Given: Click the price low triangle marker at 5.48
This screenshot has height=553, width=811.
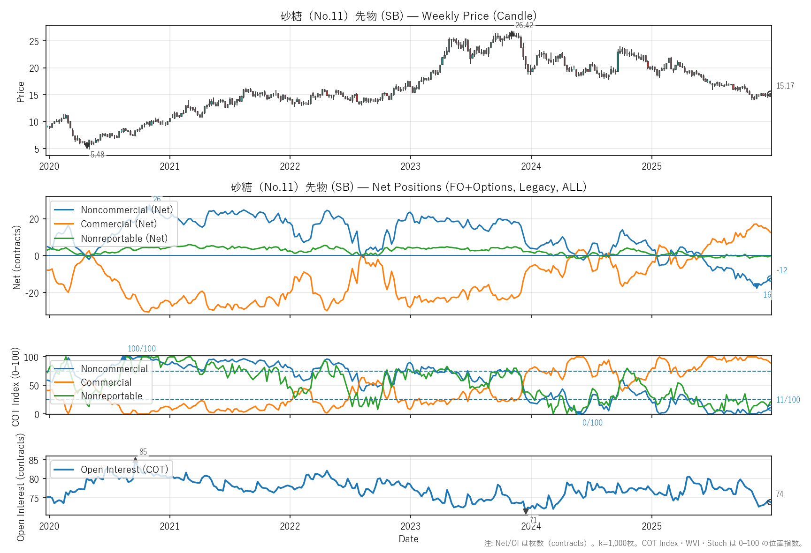Looking at the screenshot, I should point(87,146).
